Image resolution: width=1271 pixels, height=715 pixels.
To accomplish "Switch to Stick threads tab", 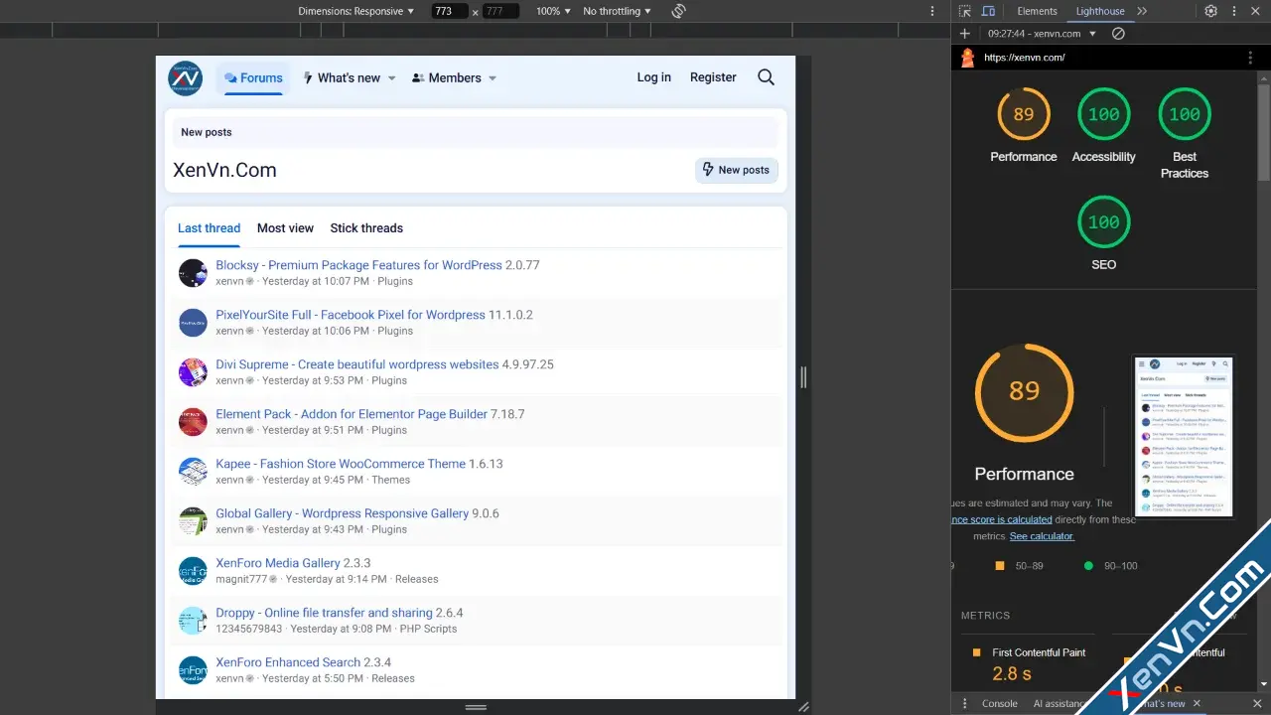I will 366,227.
